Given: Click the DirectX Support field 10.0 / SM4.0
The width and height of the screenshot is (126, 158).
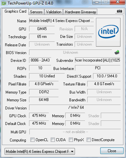Looking at the screenshot, I should [107, 76].
